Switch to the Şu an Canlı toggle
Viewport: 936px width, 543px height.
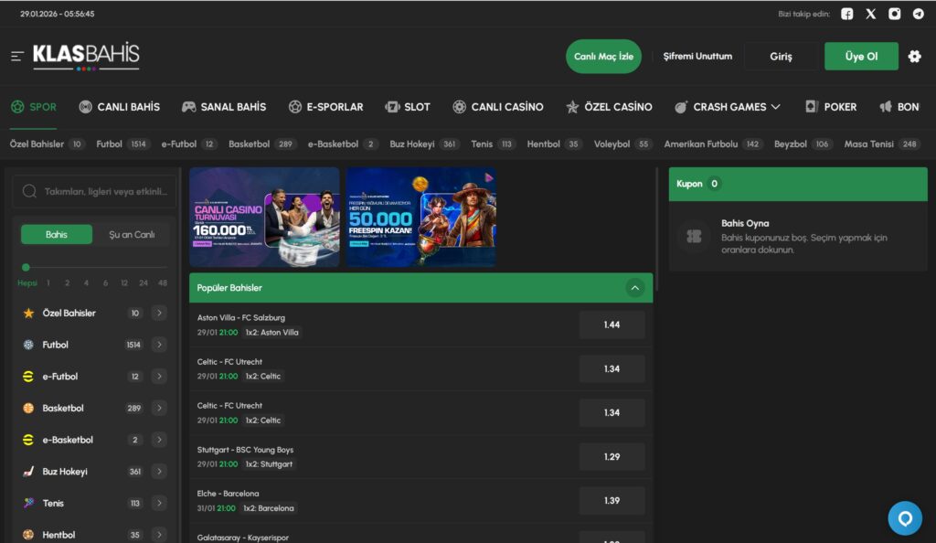(x=132, y=235)
